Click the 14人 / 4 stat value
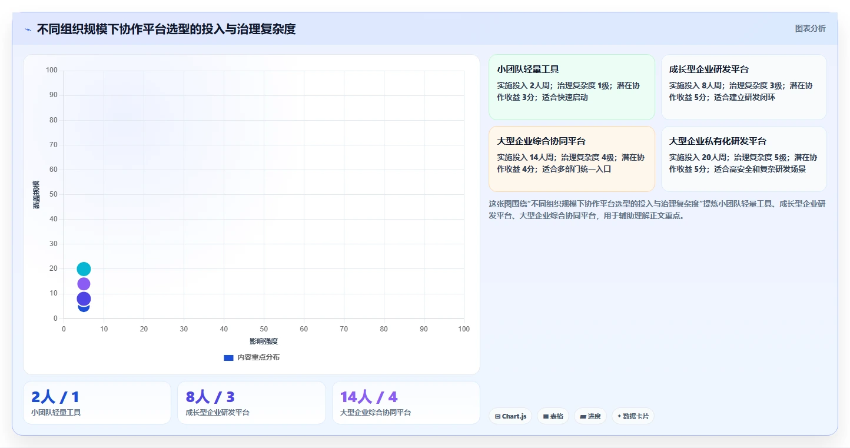 click(x=369, y=397)
